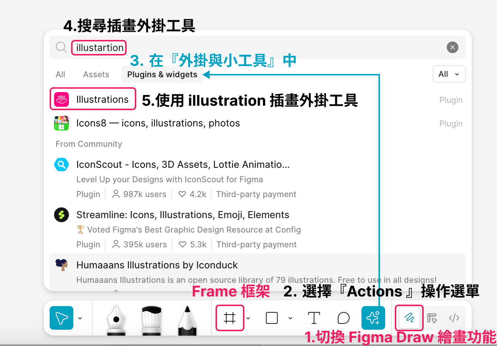The height and width of the screenshot is (346, 497).
Task: Select the Text tool
Action: (314, 318)
